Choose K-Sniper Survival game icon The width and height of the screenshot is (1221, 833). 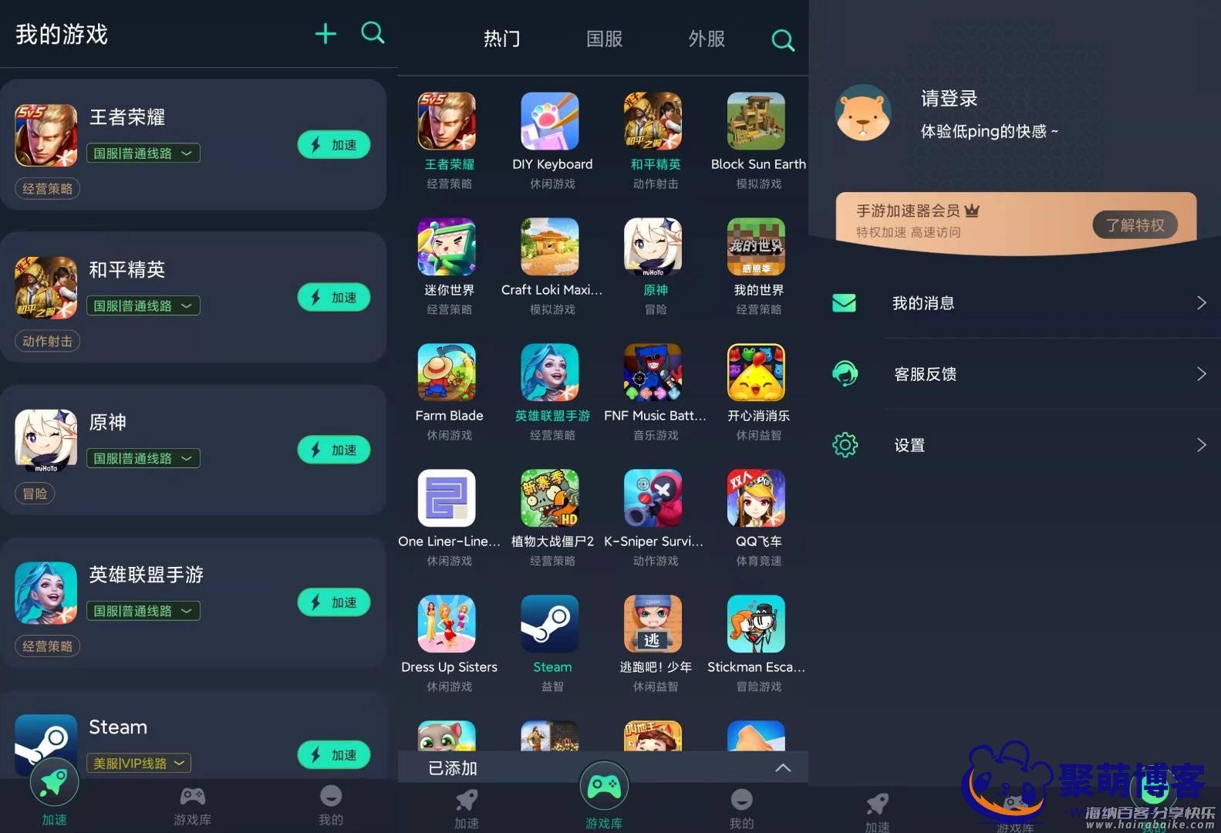(653, 498)
